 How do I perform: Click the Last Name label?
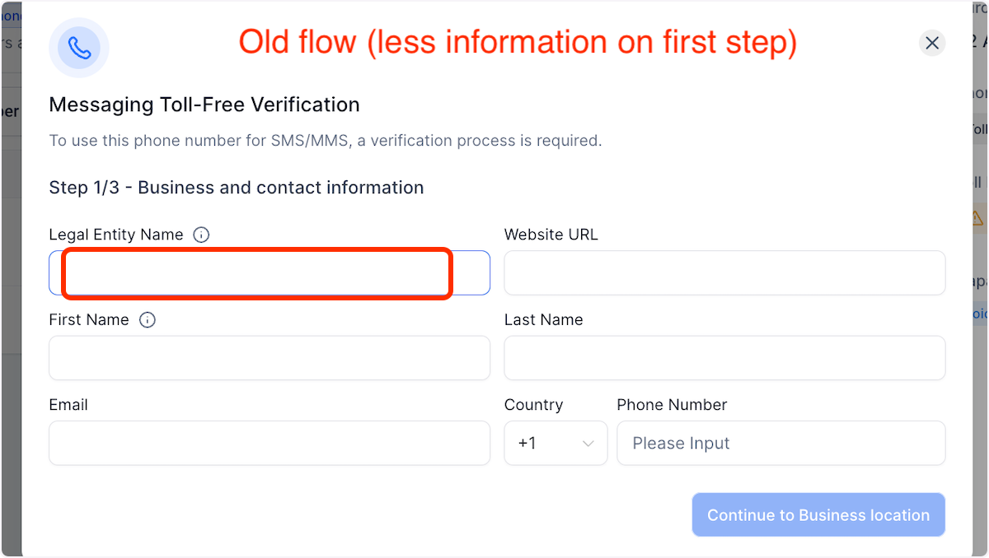pyautogui.click(x=543, y=320)
